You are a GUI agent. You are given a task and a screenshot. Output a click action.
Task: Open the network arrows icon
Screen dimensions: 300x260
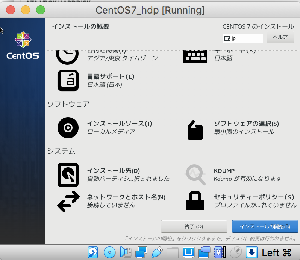(68, 201)
